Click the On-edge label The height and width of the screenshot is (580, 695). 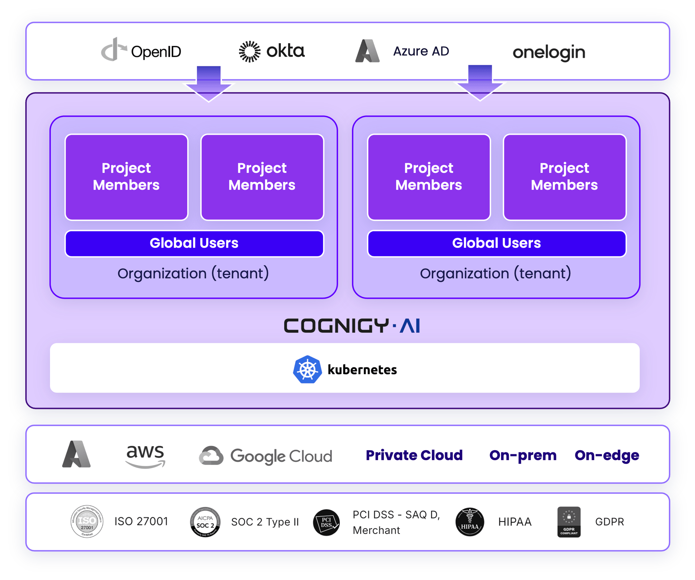(x=607, y=455)
